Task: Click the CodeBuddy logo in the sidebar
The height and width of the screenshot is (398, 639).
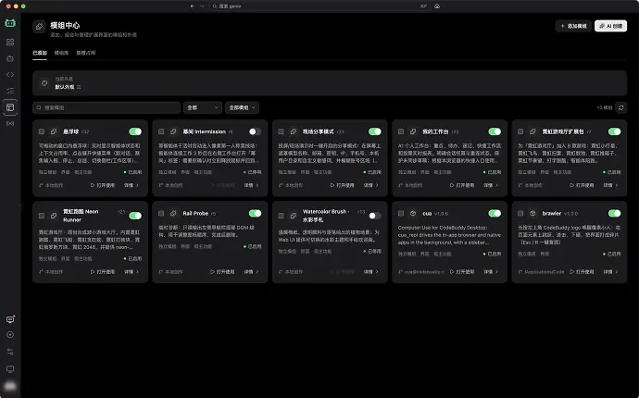Action: 10,23
